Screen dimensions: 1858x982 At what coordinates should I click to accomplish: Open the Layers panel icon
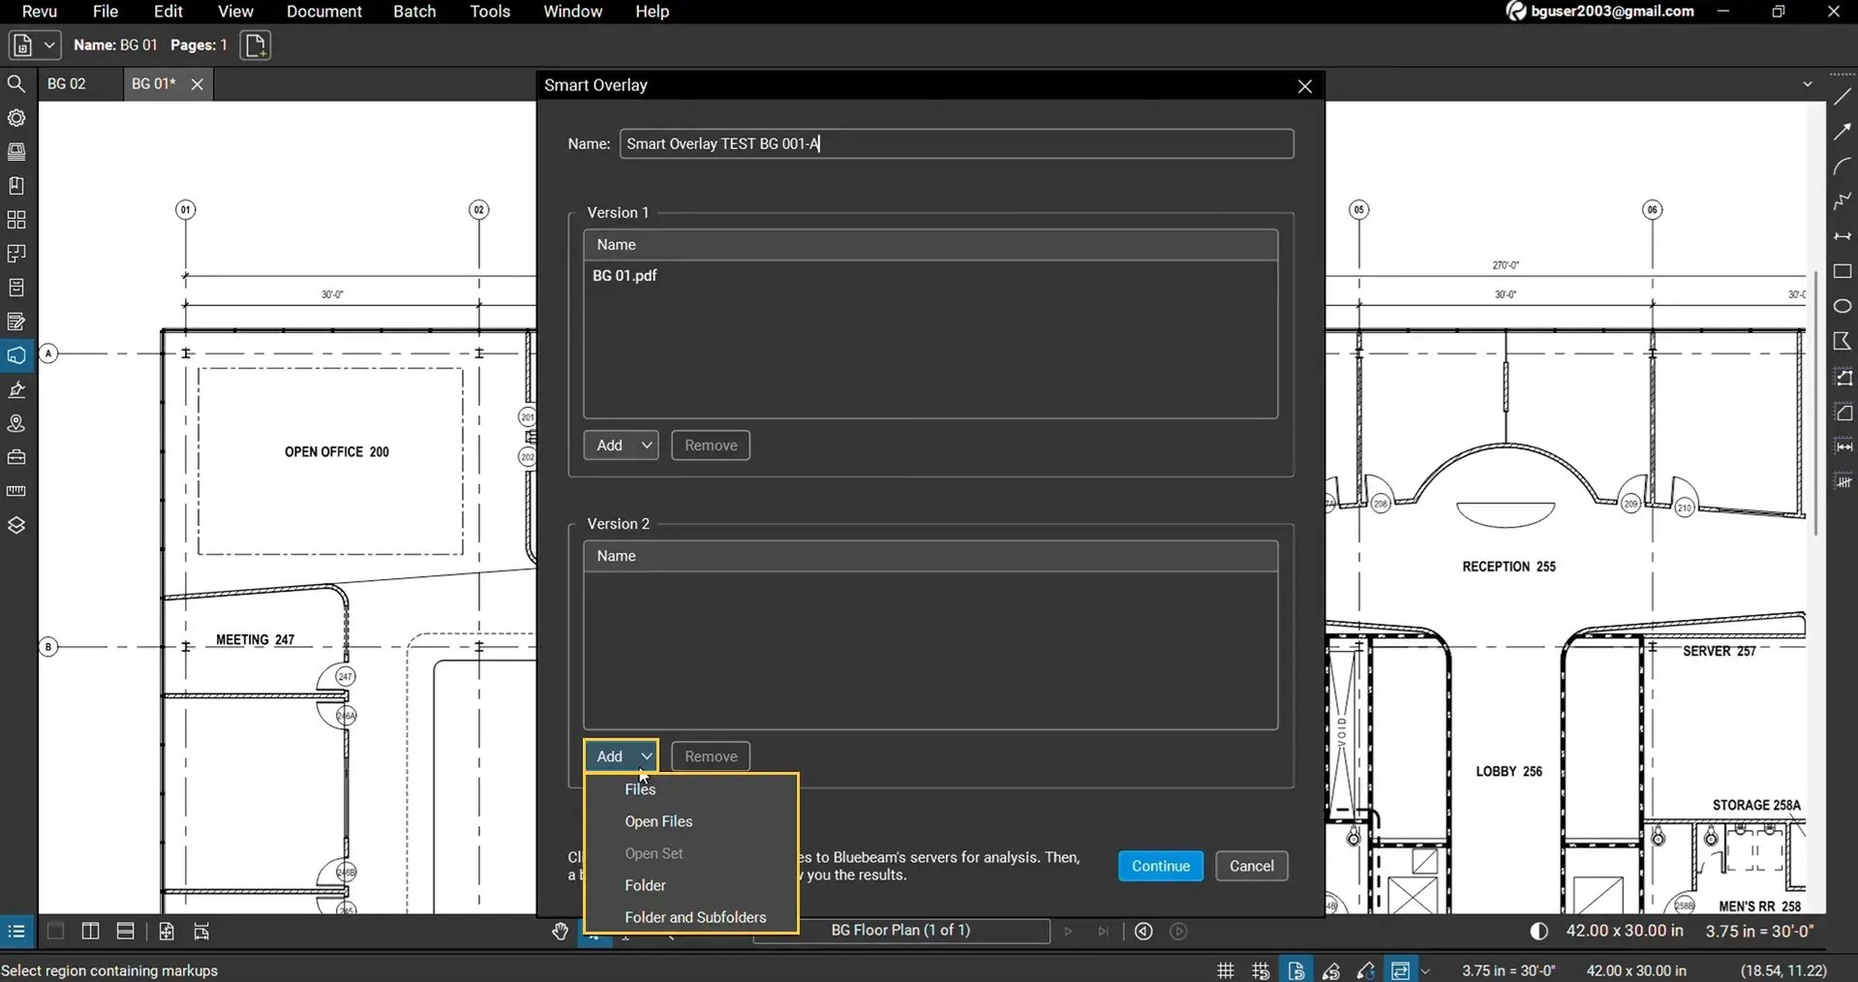[16, 525]
